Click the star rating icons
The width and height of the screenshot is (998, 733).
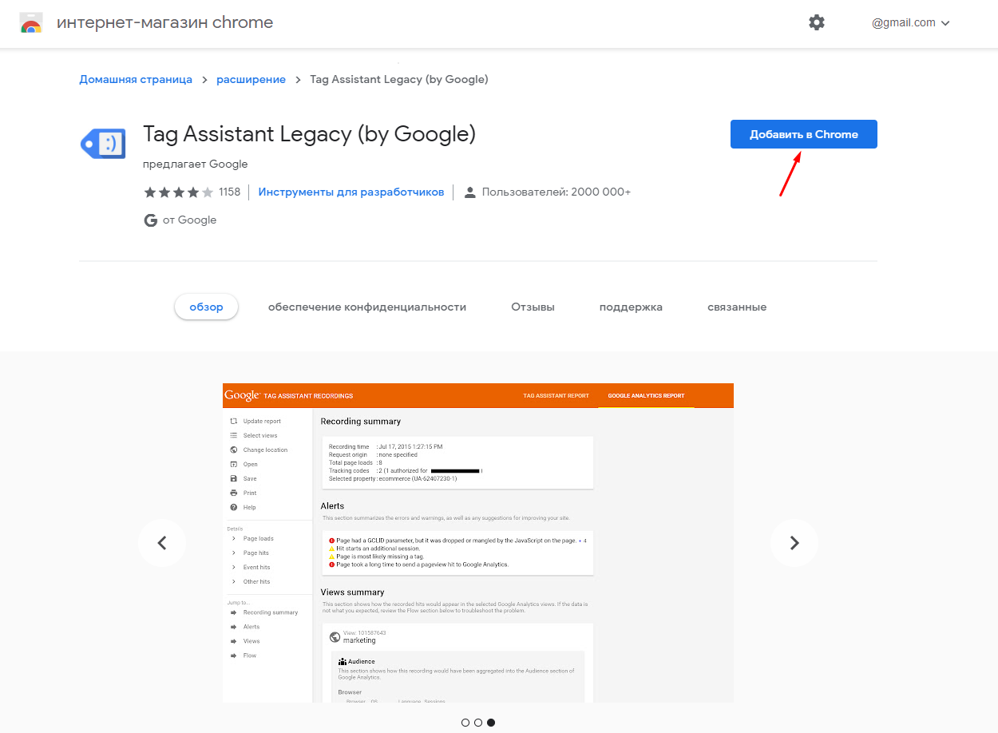pos(179,192)
